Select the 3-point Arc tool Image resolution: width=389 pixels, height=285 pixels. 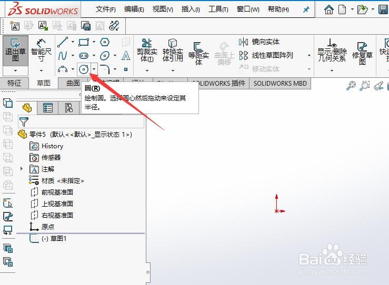(x=63, y=69)
